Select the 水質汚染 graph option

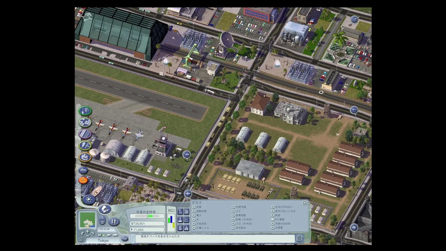pyautogui.click(x=233, y=207)
